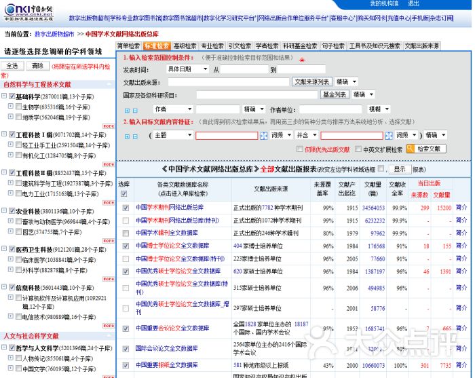The height and width of the screenshot is (378, 475).
Task: Open the 学者检索 tab
Action: tap(267, 45)
